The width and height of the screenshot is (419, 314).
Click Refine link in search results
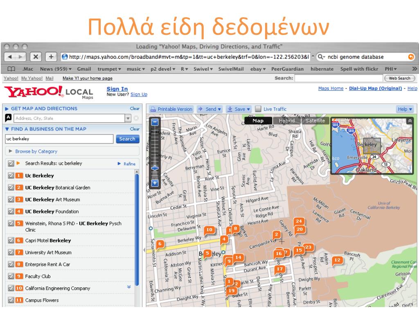point(130,164)
